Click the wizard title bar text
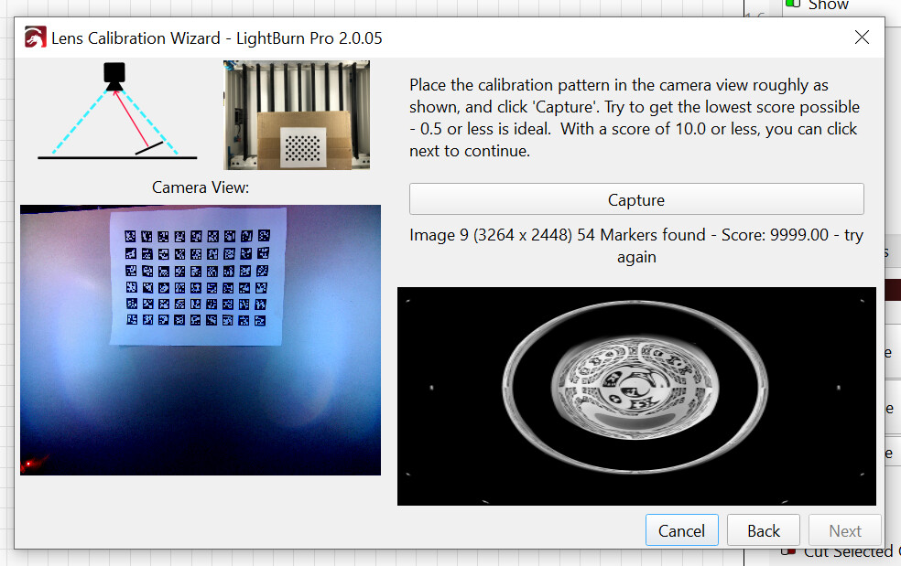 tap(216, 38)
